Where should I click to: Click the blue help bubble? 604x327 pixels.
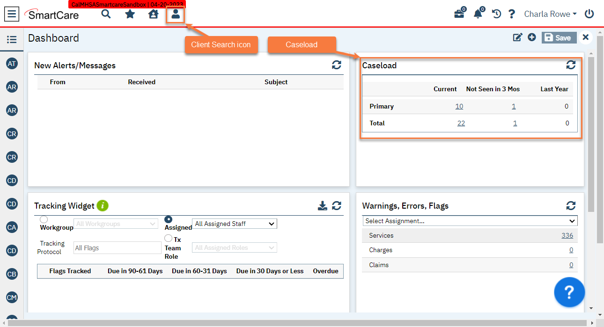569,292
